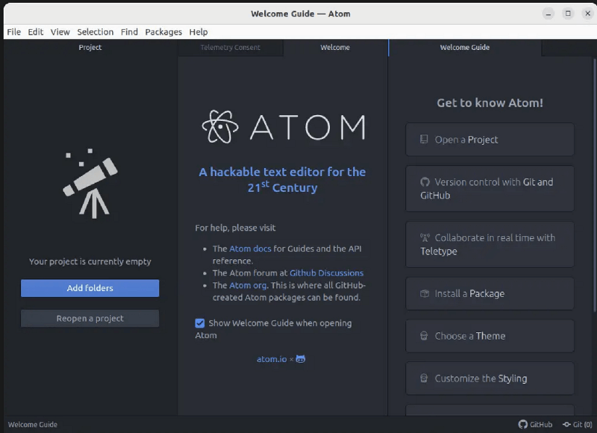Click 'For help, please visit' text
This screenshot has width=597, height=433.
(x=235, y=228)
